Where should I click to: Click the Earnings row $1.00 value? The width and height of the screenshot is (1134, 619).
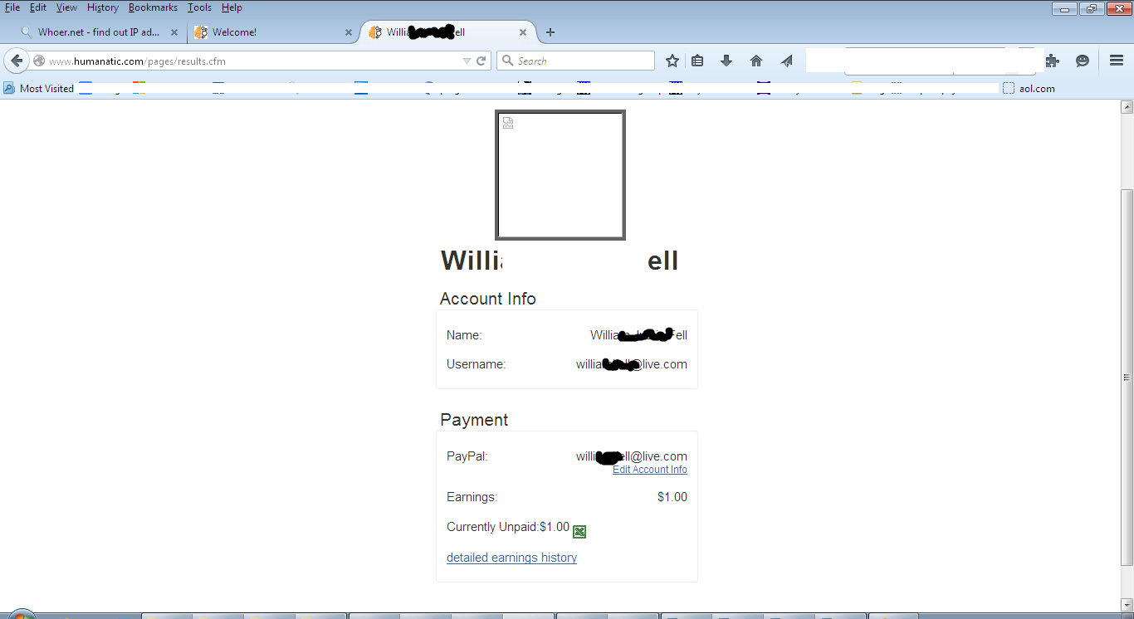click(672, 497)
